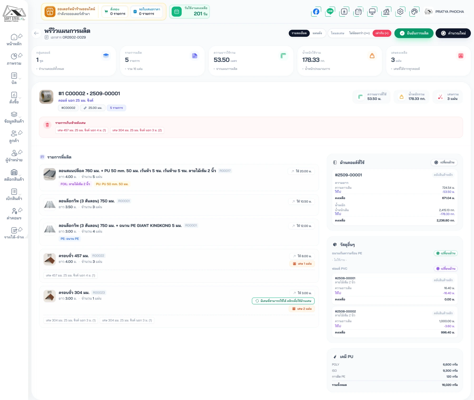
Task: Click the monitor display icon
Action: (372, 12)
